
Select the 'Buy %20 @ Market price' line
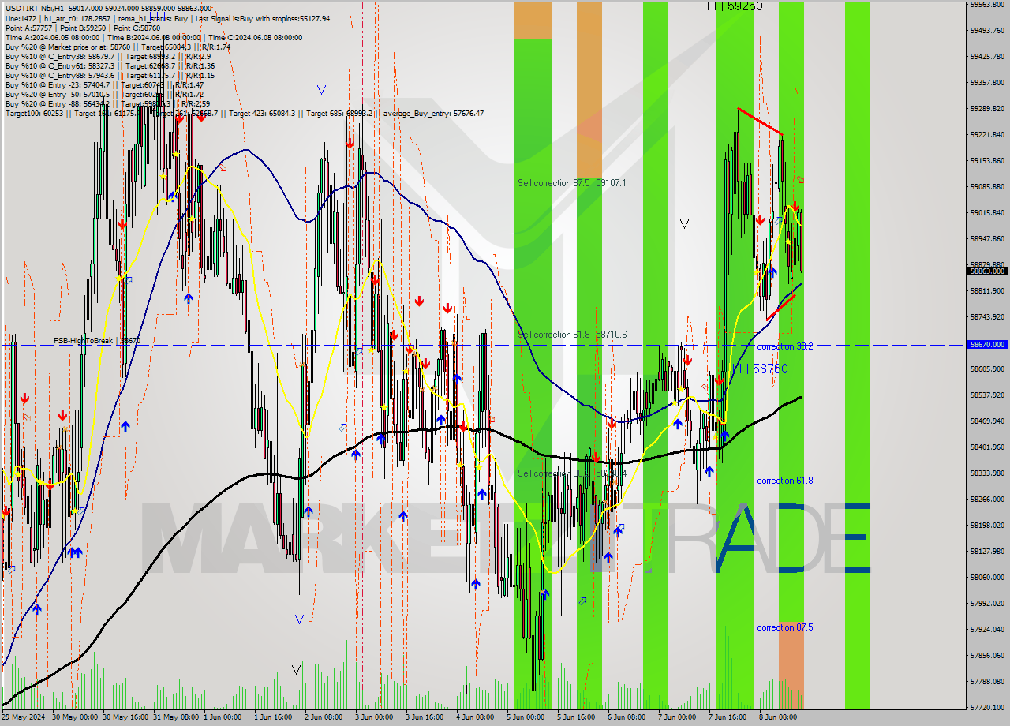point(118,47)
